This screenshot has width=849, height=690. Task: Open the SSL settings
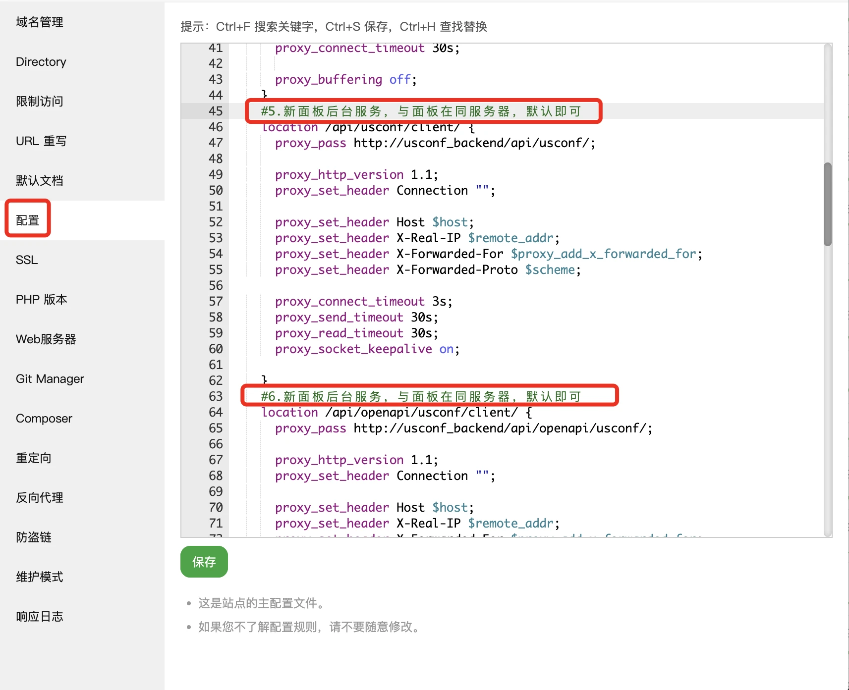click(27, 260)
